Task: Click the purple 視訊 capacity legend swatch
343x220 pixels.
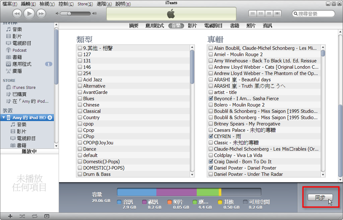Action: [x=144, y=202]
